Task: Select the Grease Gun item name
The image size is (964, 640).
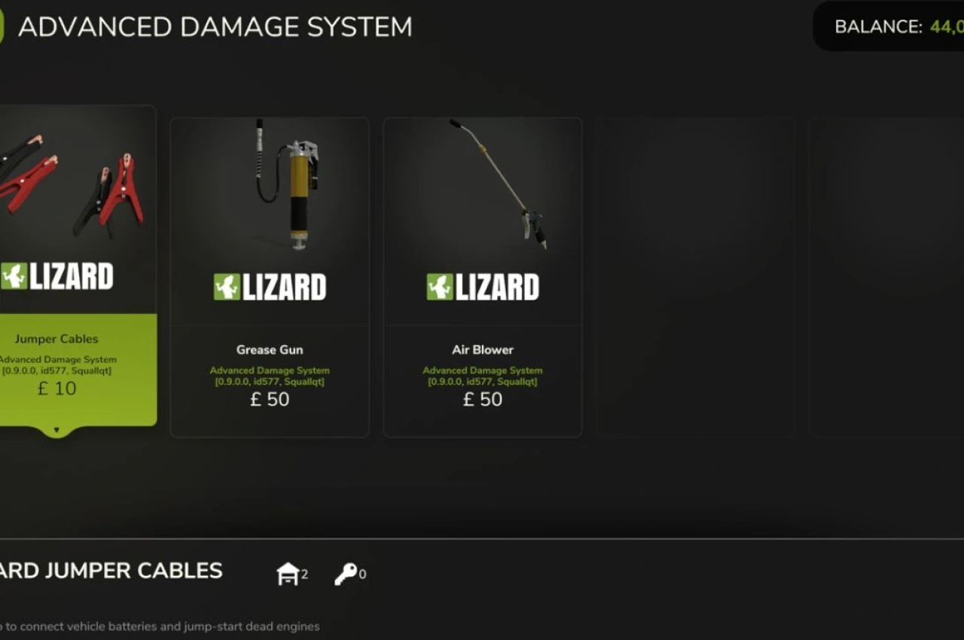Action: 270,349
